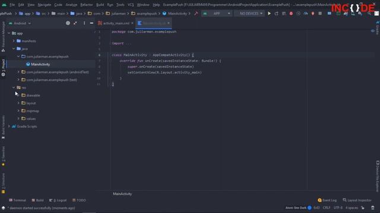Click the Stop square icon in toolbar
The height and width of the screenshot is (213, 380).
click(320, 14)
